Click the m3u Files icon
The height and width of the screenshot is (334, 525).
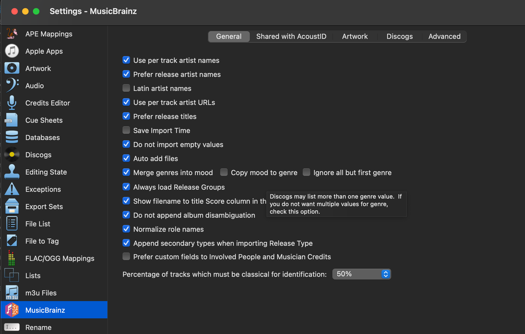pos(12,293)
